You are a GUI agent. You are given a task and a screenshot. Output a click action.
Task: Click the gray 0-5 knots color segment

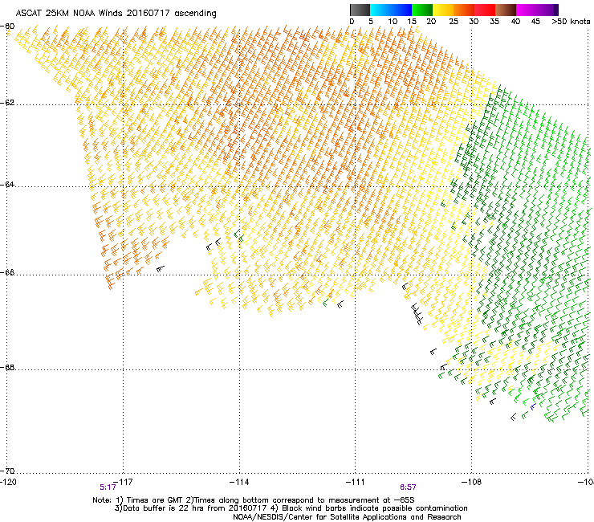[x=360, y=10]
